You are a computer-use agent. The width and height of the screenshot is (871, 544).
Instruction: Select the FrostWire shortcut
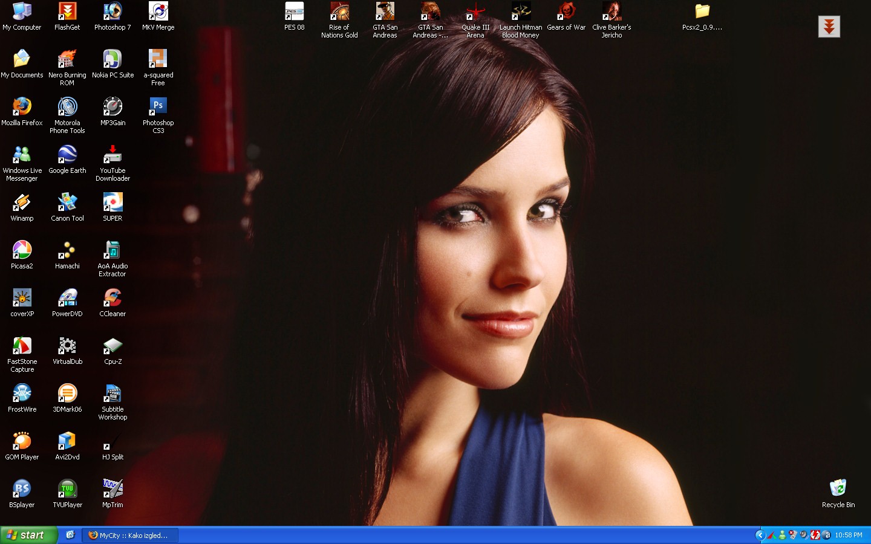(22, 399)
